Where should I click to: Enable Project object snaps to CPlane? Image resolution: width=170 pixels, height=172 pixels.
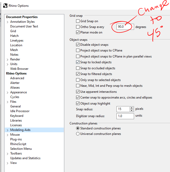coord(78,50)
